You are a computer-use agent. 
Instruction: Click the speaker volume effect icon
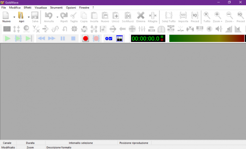point(209,29)
